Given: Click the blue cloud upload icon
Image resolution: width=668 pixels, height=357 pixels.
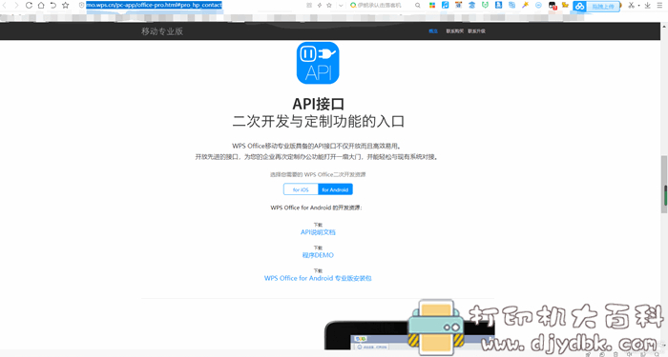Looking at the screenshot, I should (579, 6).
